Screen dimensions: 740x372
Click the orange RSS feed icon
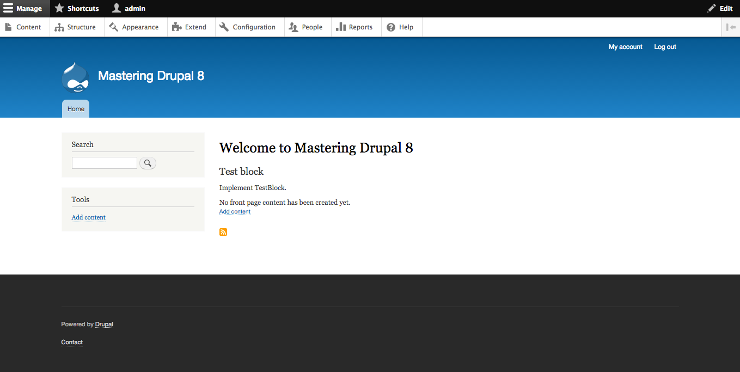[x=223, y=232]
